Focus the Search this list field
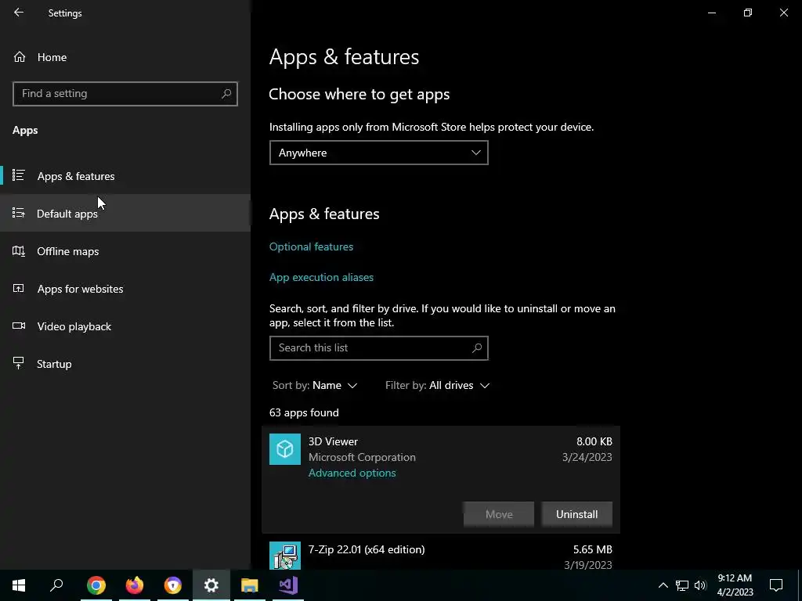The height and width of the screenshot is (601, 802). click(x=378, y=348)
